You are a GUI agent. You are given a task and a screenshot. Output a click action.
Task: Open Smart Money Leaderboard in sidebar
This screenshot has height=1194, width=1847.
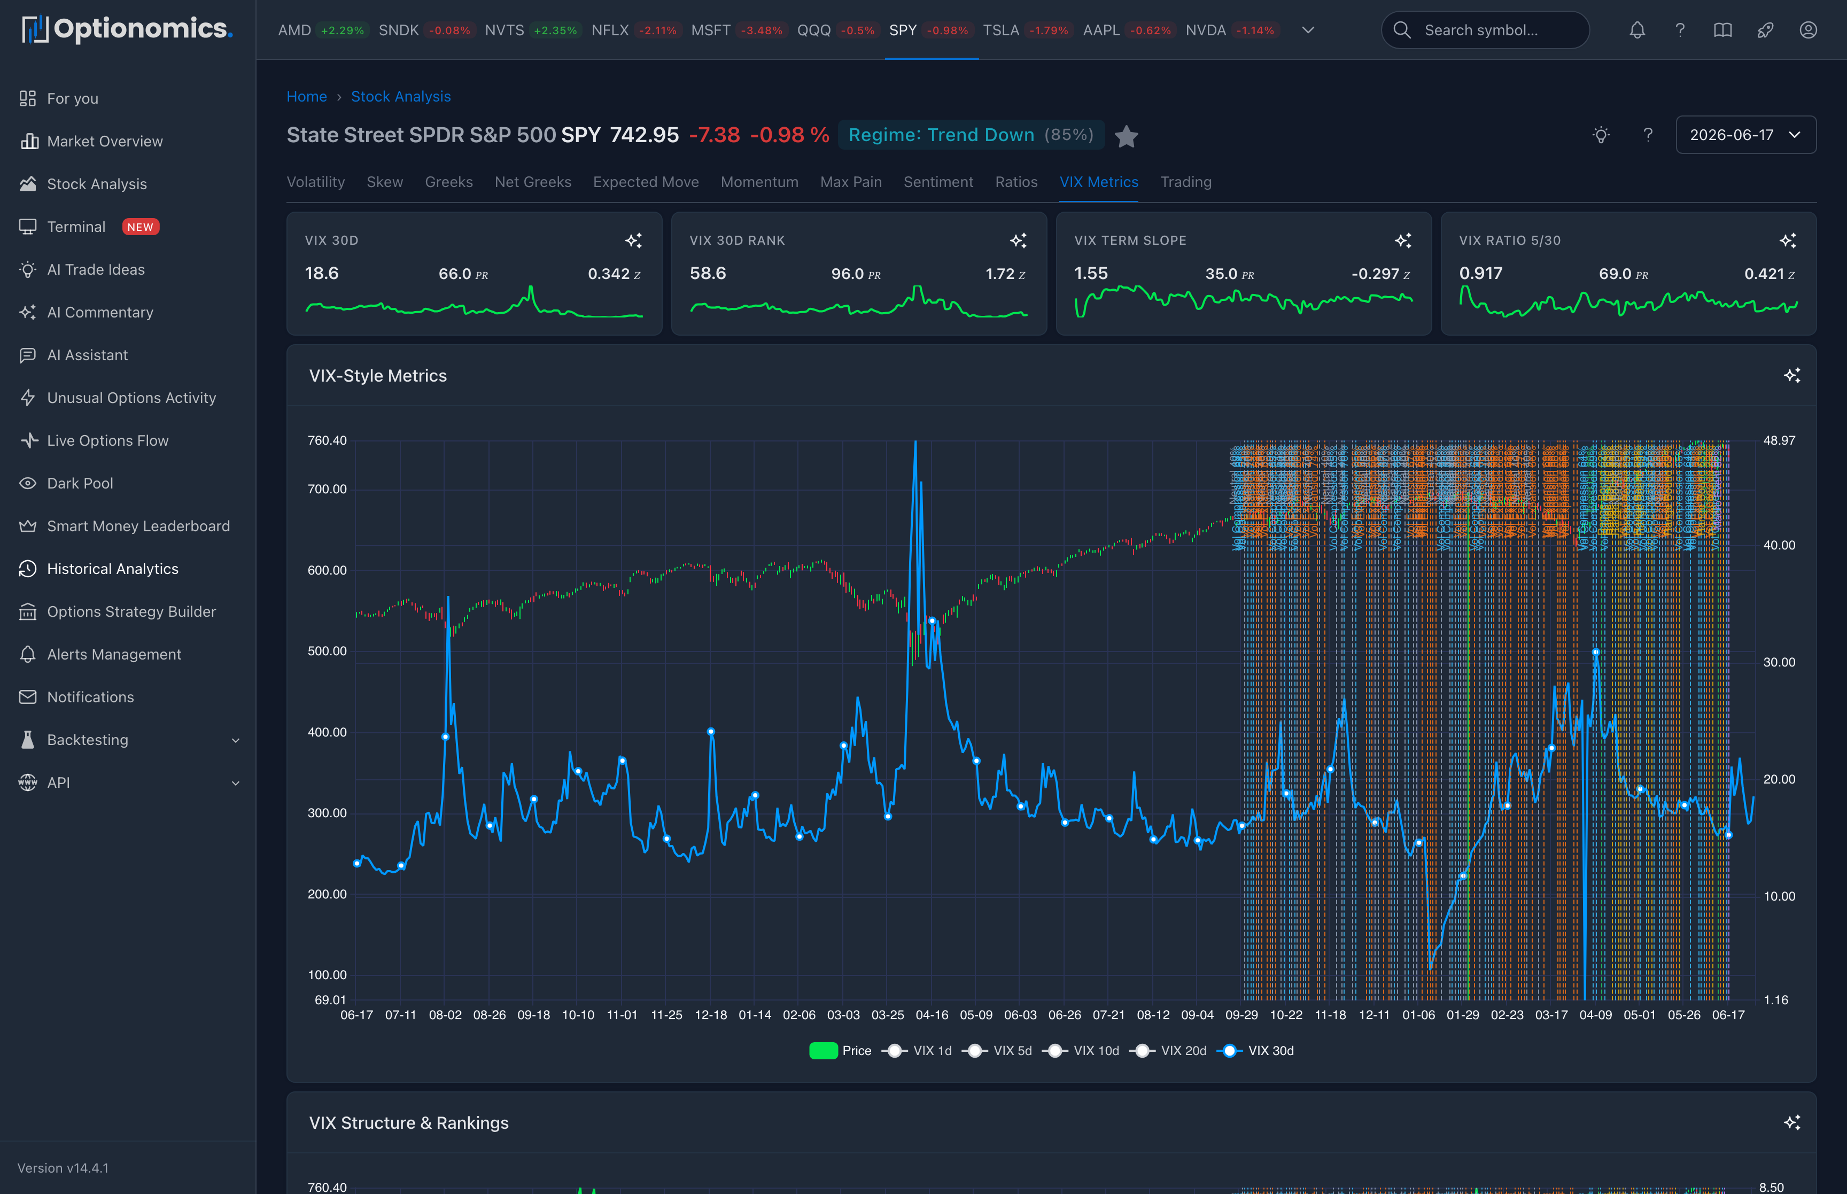coord(128,526)
